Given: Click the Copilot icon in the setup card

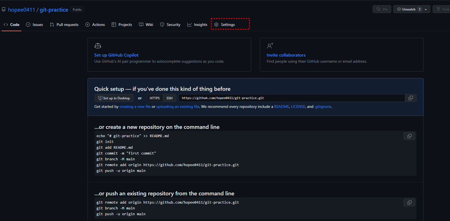Looking at the screenshot, I should tap(98, 46).
